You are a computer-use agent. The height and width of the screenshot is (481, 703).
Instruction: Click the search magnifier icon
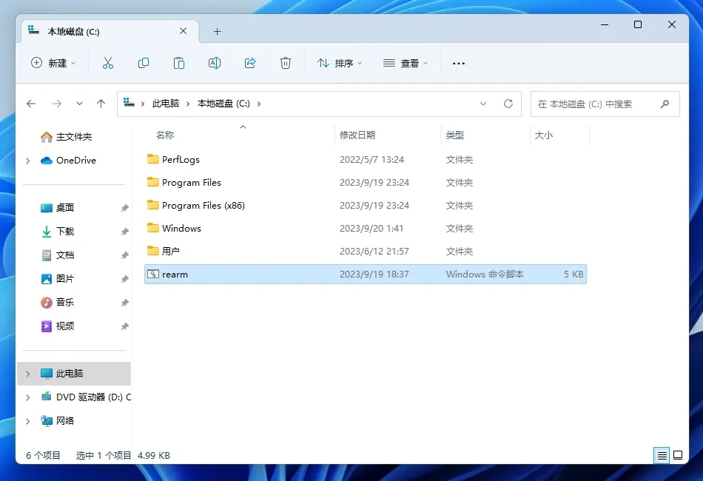665,104
